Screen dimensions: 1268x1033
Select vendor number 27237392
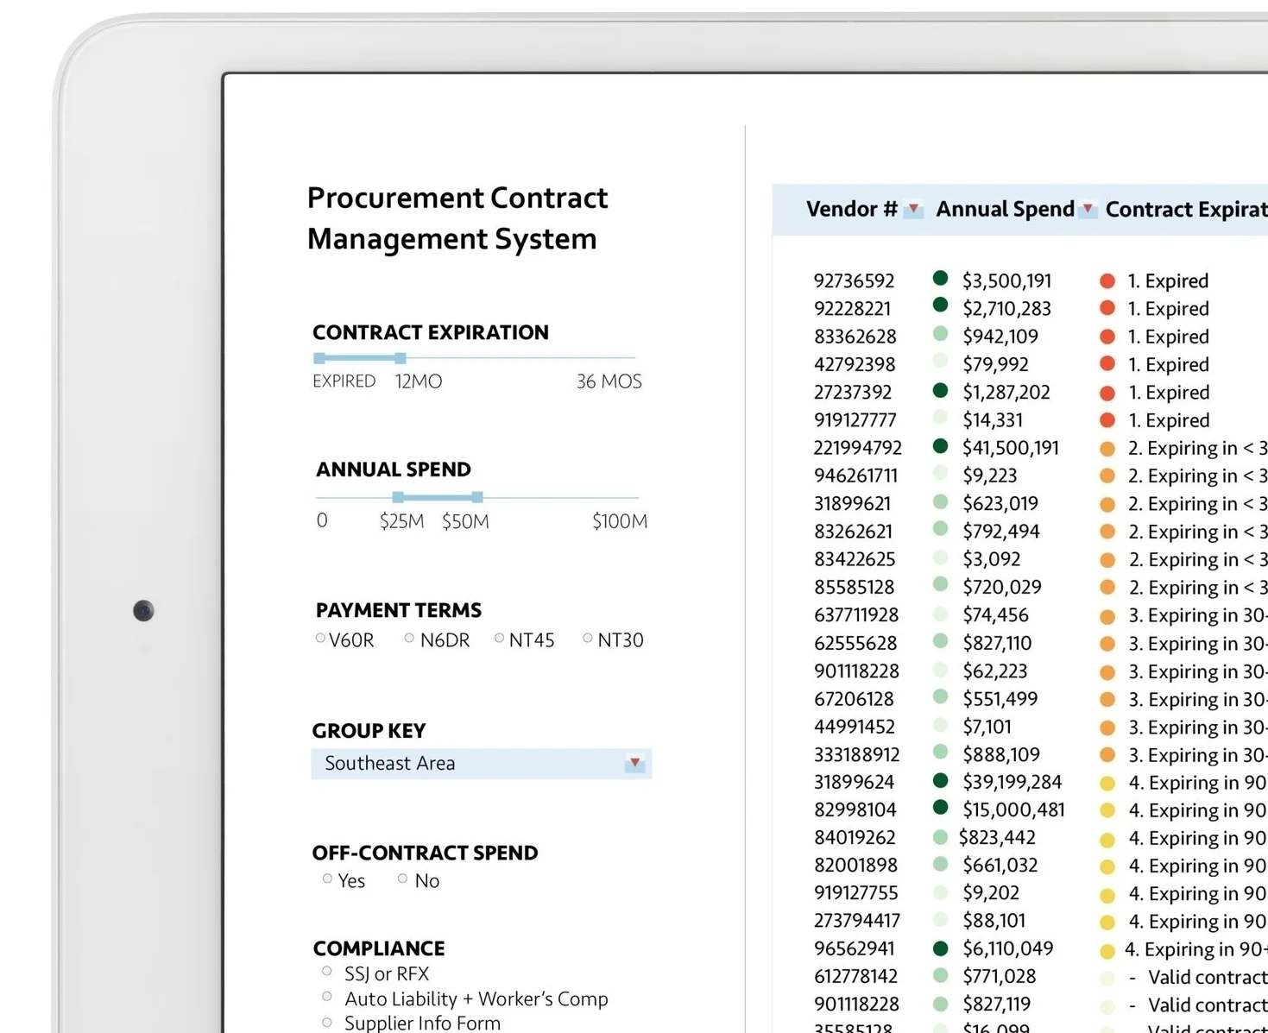[853, 392]
